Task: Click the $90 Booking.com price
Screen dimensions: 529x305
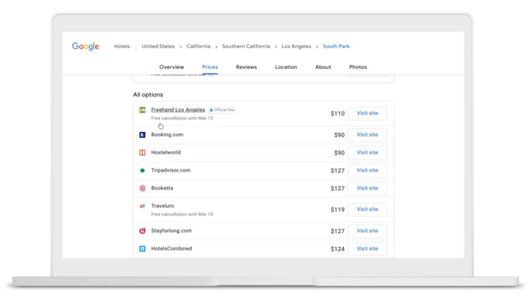Action: pyautogui.click(x=339, y=135)
